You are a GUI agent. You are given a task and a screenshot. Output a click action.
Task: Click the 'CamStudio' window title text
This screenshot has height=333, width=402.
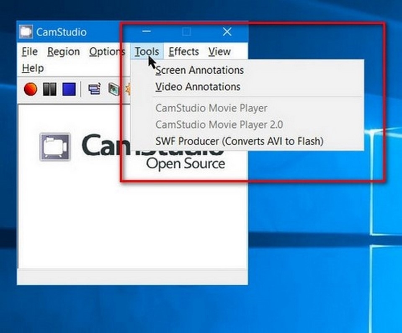click(62, 32)
